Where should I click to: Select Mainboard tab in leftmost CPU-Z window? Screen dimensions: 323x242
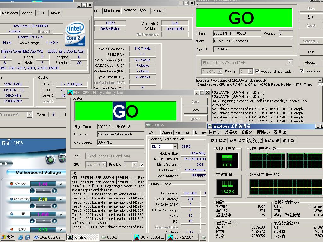[x=10, y=13]
